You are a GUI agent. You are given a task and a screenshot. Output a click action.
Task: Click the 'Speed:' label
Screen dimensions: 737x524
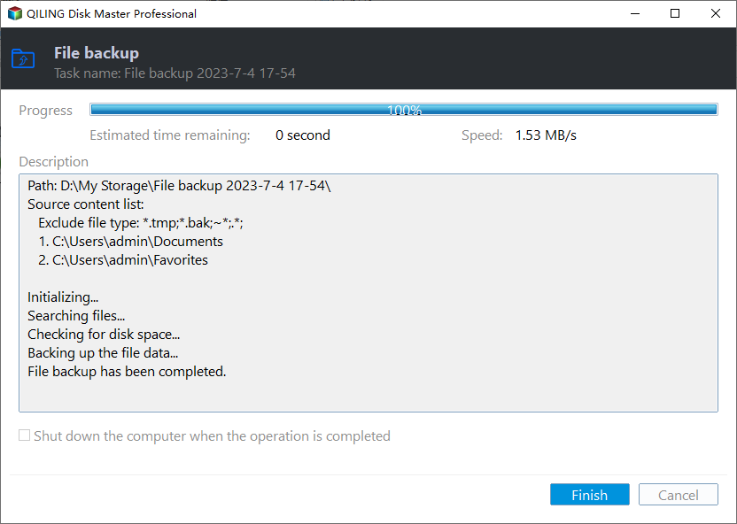point(482,135)
